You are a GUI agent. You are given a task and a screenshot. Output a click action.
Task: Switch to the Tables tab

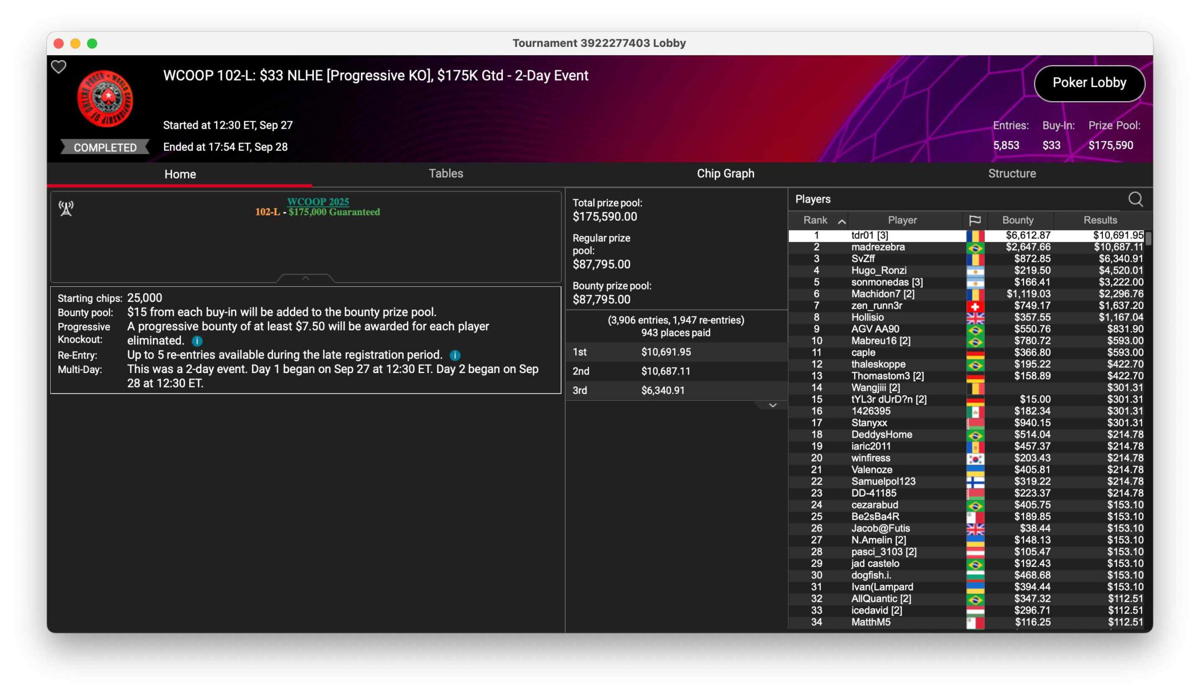(x=446, y=174)
